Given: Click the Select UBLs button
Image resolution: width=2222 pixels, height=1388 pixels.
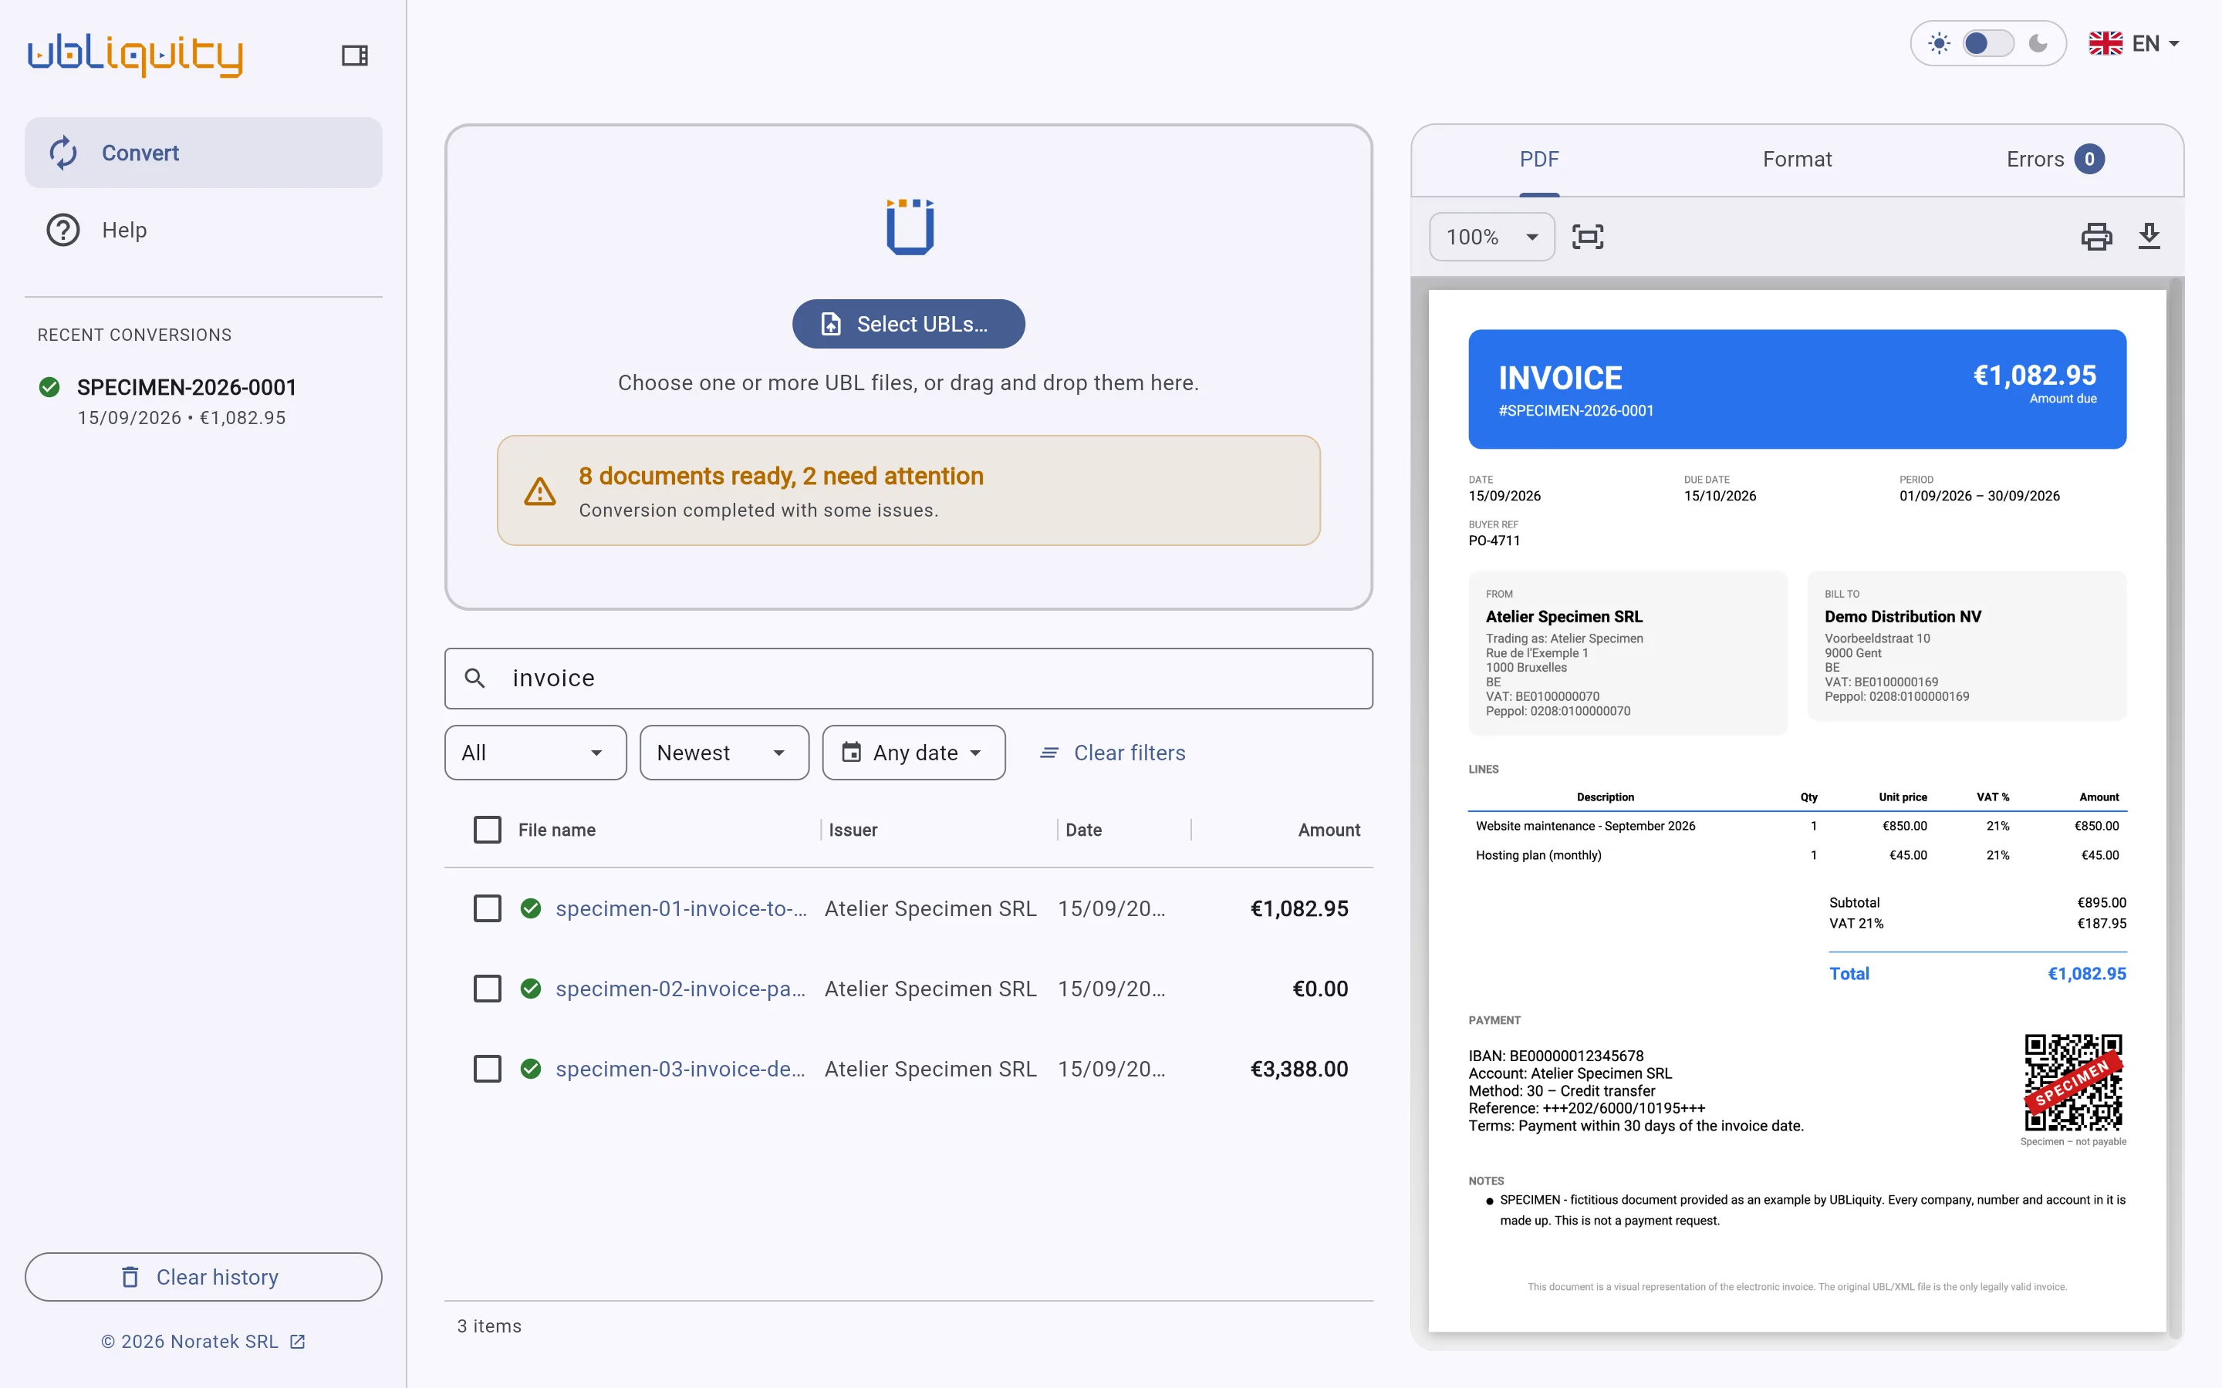Looking at the screenshot, I should (x=908, y=324).
